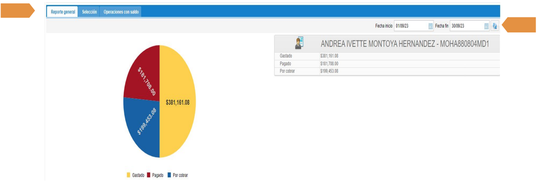The image size is (537, 184).
Task: Toggle Por cobrar legend label text
Action: click(180, 175)
